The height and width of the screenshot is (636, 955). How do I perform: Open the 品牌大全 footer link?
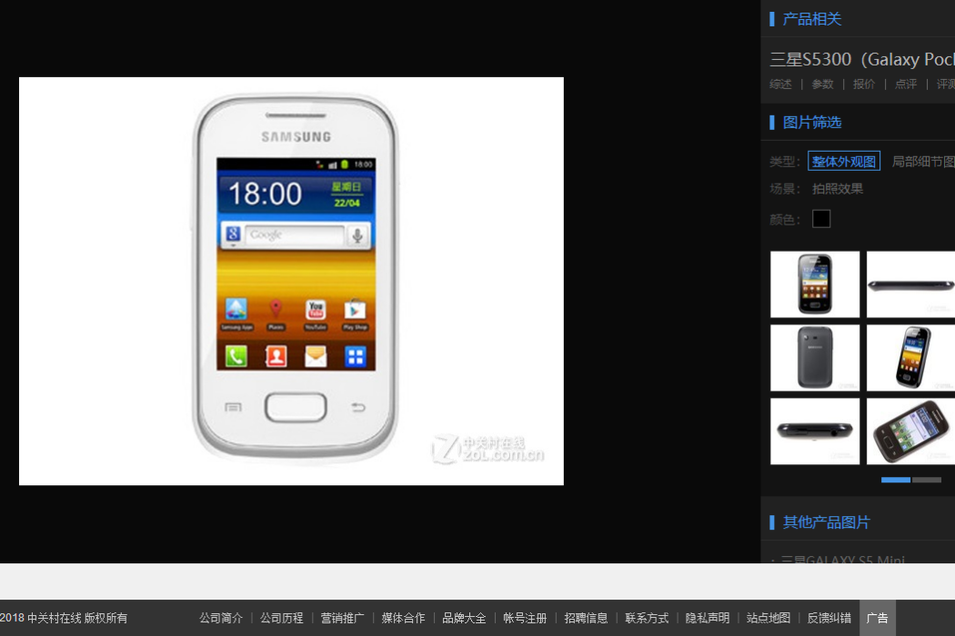(464, 619)
